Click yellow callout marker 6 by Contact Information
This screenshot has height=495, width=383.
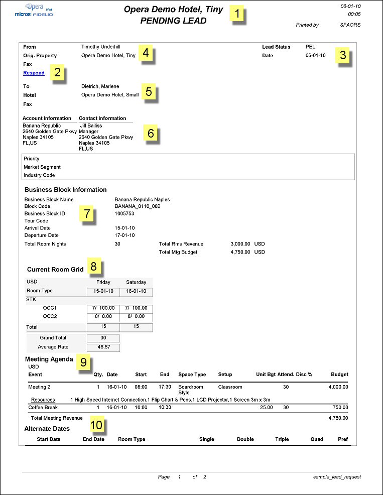[x=151, y=133]
